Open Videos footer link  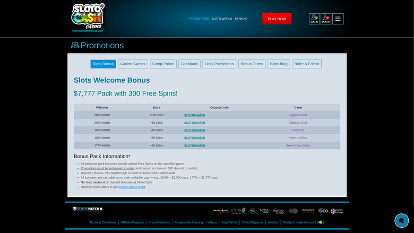click(x=212, y=222)
